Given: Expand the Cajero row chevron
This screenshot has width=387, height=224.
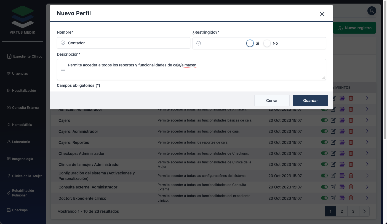Looking at the screenshot, I should (x=367, y=120).
